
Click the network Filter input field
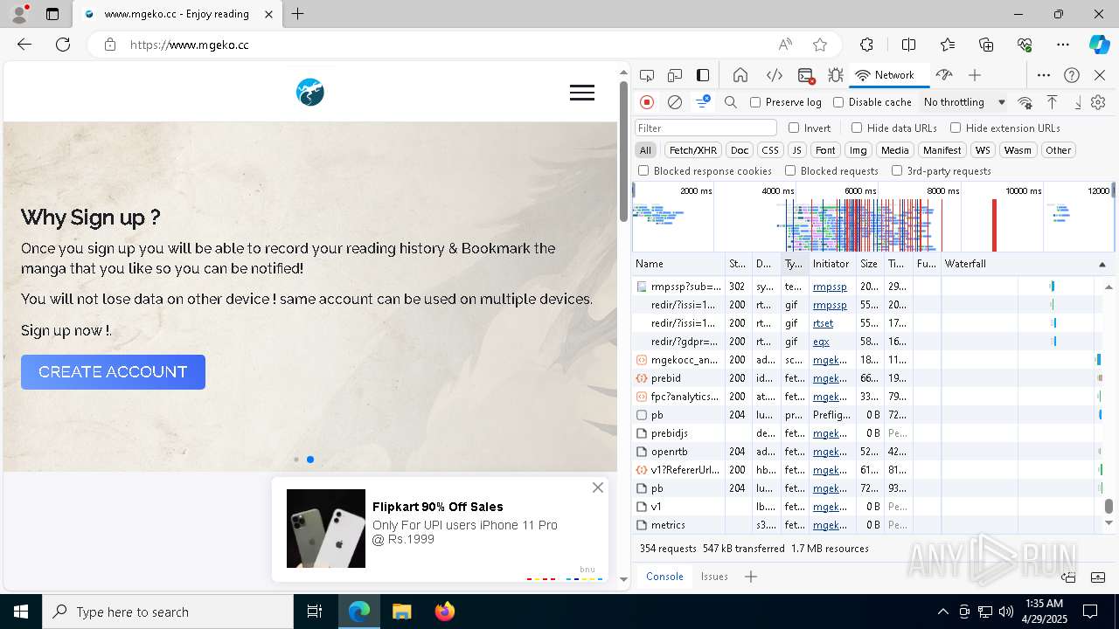[705, 128]
